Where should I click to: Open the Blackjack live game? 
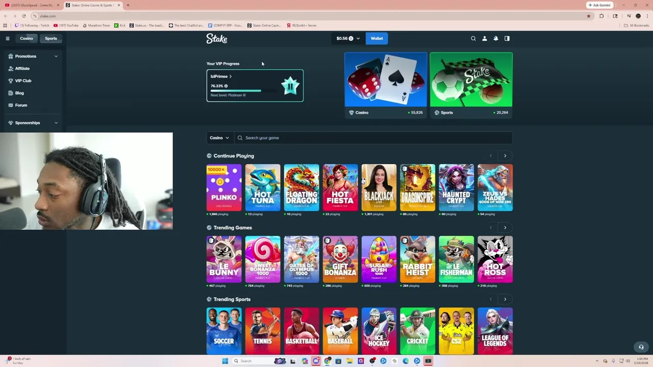[379, 188]
